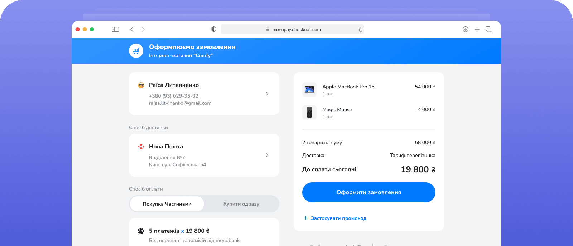The height and width of the screenshot is (246, 573).
Task: Click the 2 товари на суму label
Action: click(322, 142)
